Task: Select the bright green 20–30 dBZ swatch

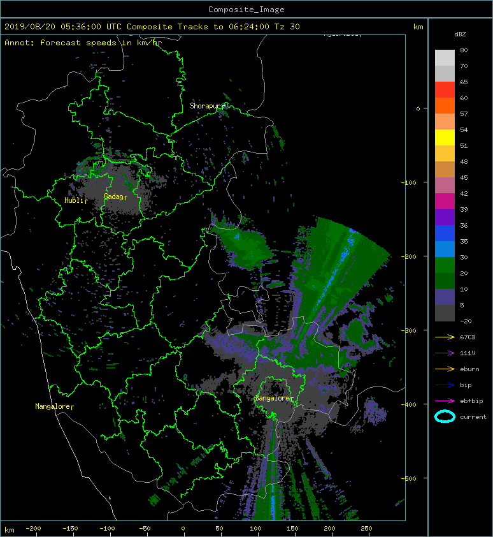Action: (x=445, y=265)
